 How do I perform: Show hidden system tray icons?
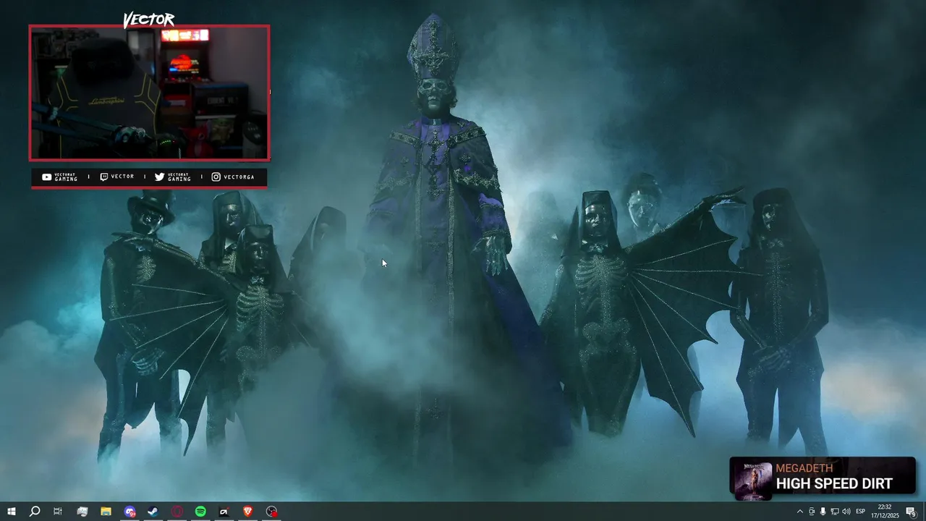(x=799, y=512)
